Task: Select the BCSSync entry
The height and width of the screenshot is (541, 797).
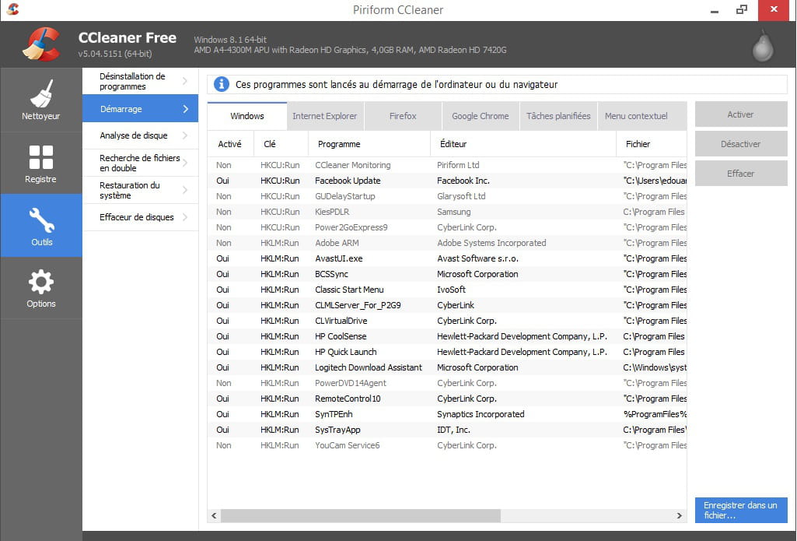Action: click(x=447, y=274)
